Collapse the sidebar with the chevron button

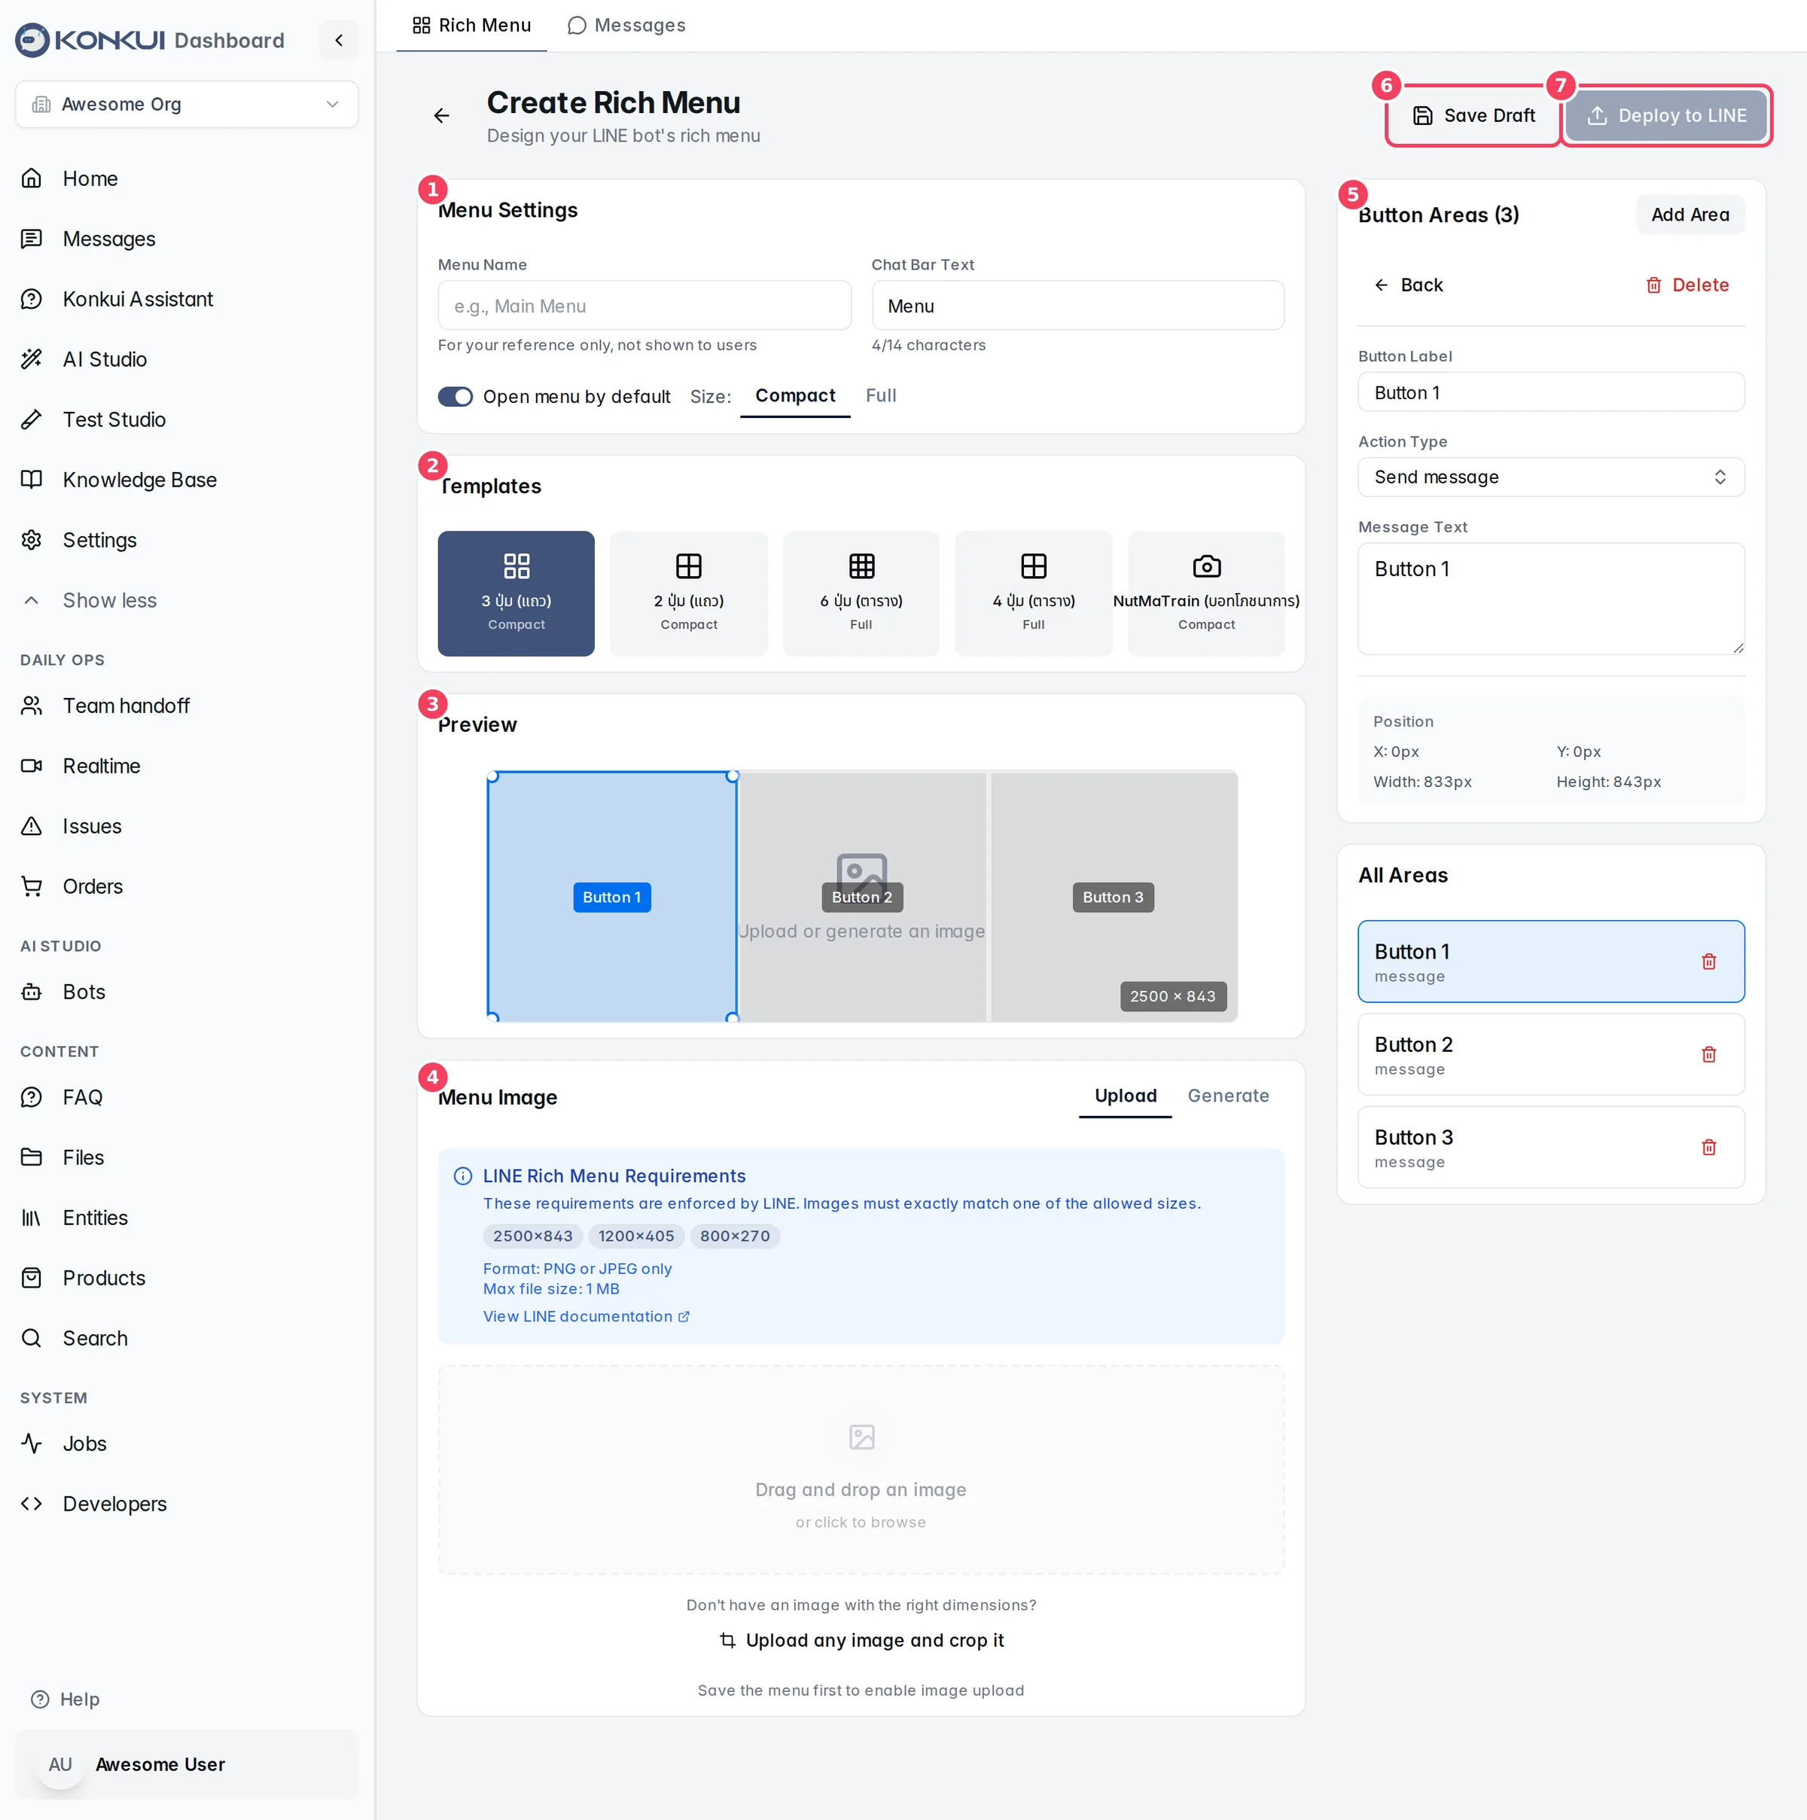tap(338, 41)
